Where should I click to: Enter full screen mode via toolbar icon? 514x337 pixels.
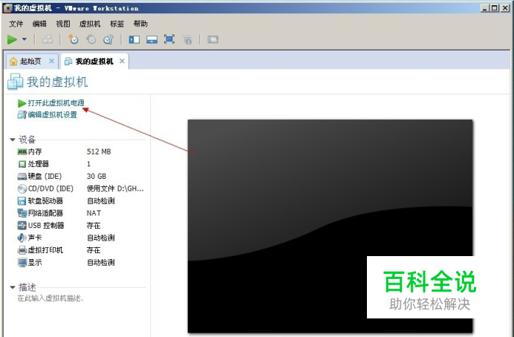point(169,39)
